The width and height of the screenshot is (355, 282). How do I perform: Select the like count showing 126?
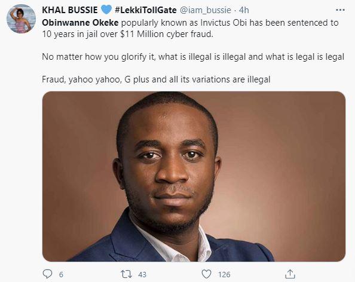coord(224,274)
